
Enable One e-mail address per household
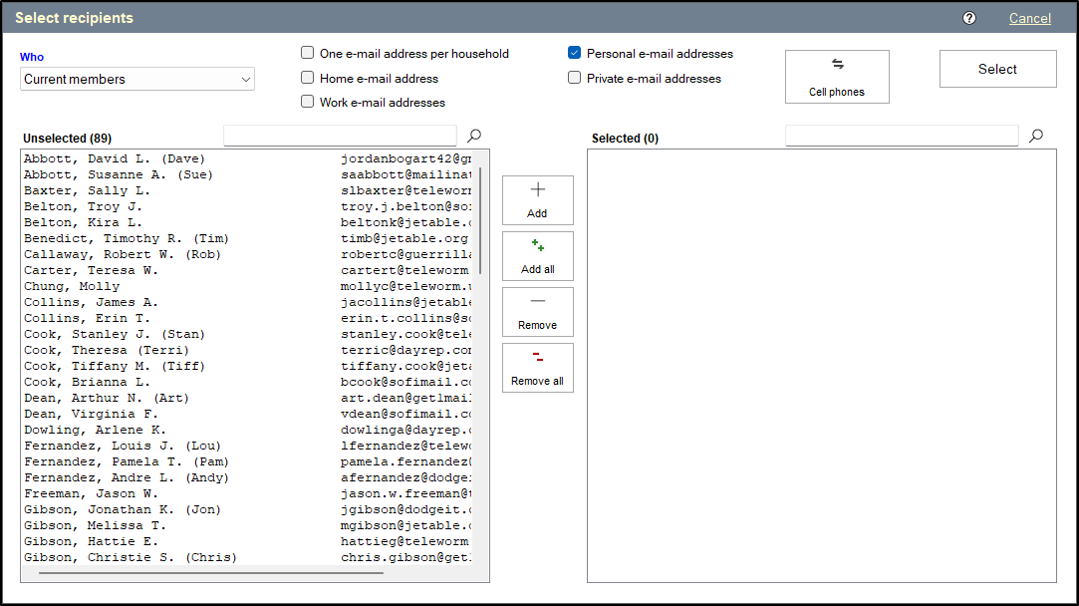coord(308,54)
